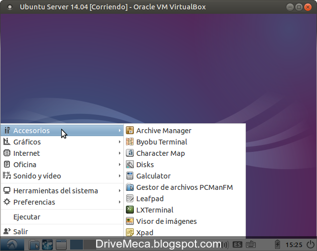Open the Preferencias category
317x251 pixels.
(x=62, y=202)
